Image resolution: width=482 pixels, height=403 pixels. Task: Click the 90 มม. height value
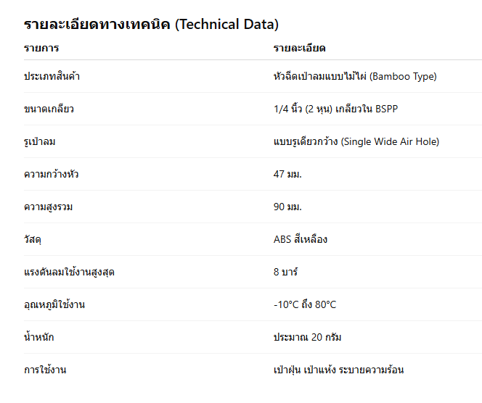click(287, 207)
